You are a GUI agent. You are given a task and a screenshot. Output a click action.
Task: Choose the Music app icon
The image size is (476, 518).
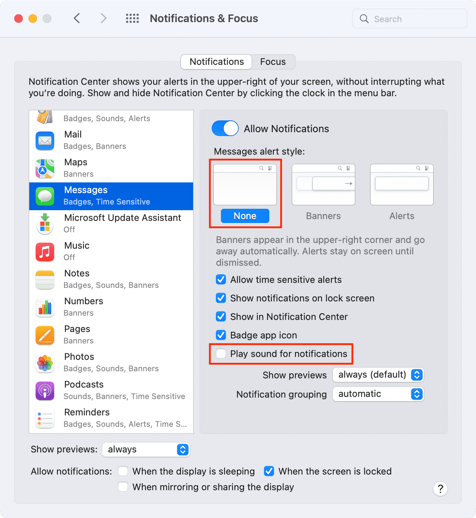click(45, 252)
